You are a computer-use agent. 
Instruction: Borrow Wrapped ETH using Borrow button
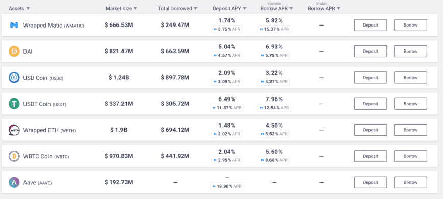click(x=410, y=130)
